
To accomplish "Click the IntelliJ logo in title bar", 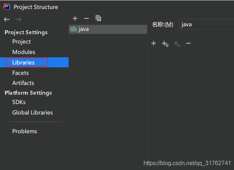I will 7,7.
